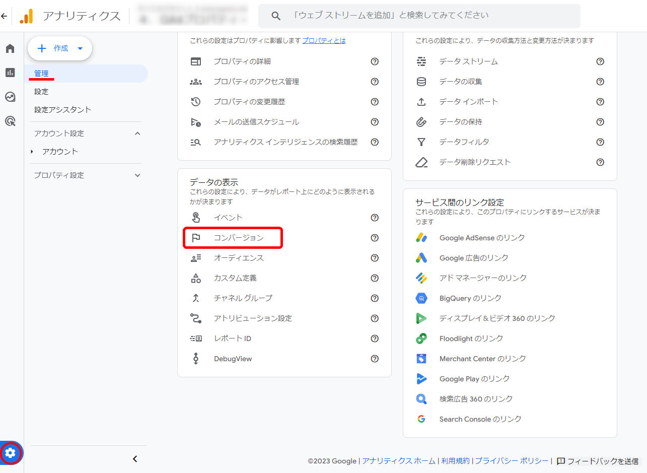Open アド マネージャーのリンク

coord(483,278)
